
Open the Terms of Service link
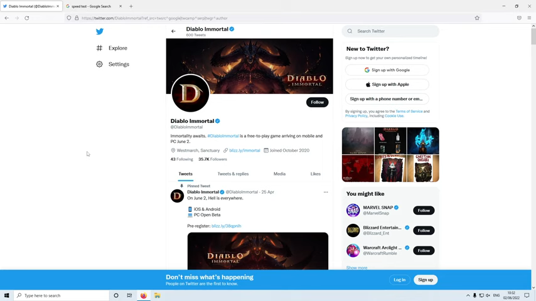coord(409,112)
